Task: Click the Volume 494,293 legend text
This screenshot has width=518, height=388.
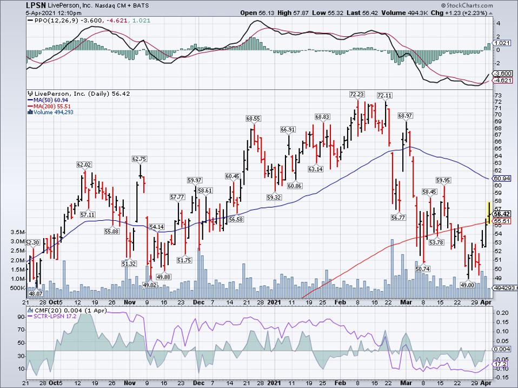Action: click(x=54, y=113)
